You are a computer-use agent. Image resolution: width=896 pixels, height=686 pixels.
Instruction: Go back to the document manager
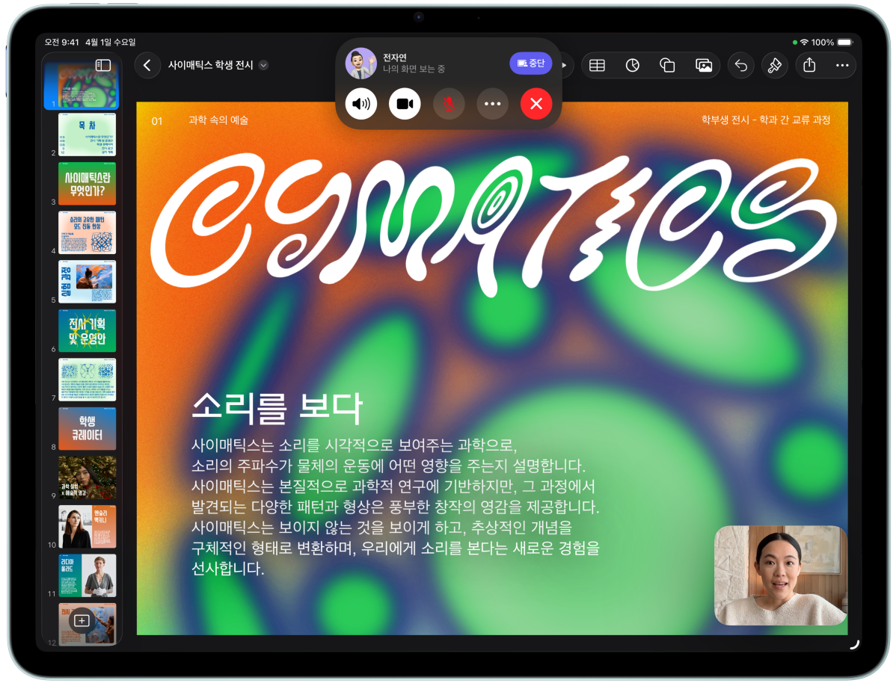(147, 66)
